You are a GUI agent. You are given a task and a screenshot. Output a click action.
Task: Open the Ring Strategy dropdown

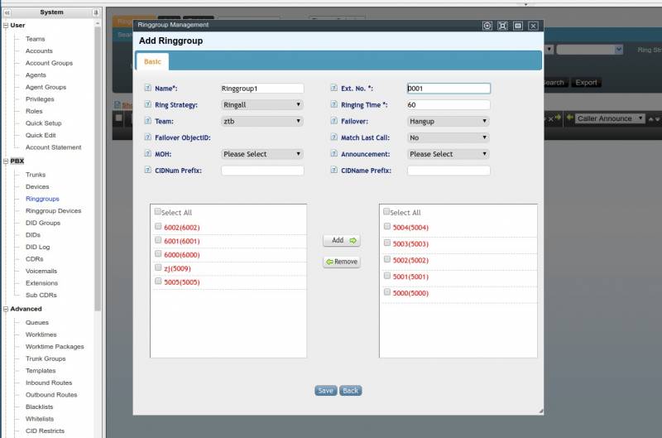coord(262,105)
